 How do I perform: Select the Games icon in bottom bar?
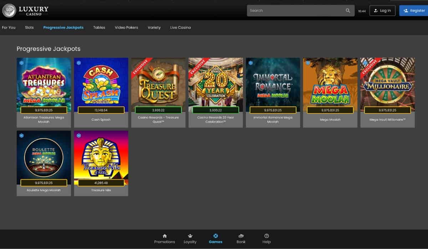pos(215,236)
